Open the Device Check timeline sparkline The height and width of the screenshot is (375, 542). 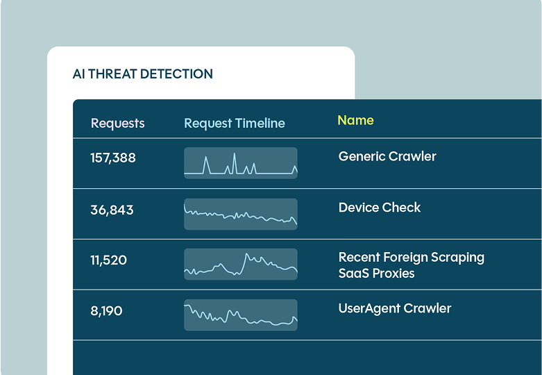coord(241,214)
